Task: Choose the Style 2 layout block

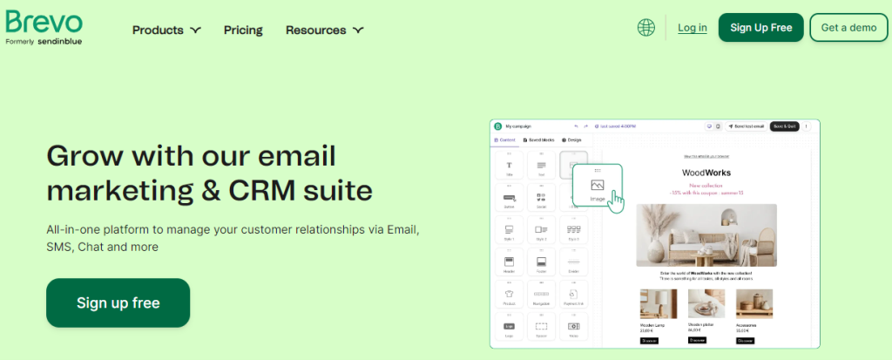Action: [x=541, y=230]
